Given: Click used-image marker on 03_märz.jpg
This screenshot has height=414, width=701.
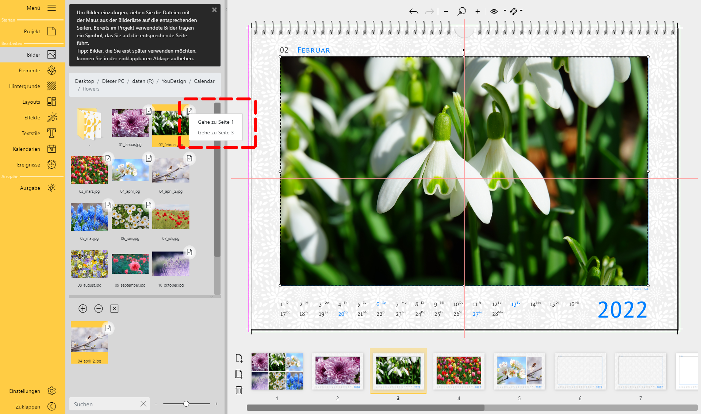Looking at the screenshot, I should pyautogui.click(x=108, y=158).
